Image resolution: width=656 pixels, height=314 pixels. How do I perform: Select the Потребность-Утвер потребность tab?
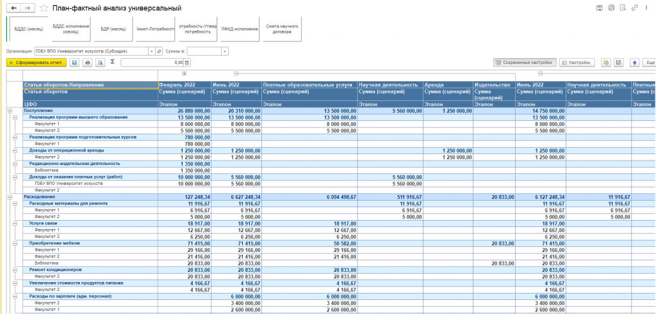(x=197, y=29)
